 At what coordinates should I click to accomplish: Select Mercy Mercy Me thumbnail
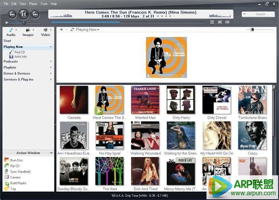181,171
